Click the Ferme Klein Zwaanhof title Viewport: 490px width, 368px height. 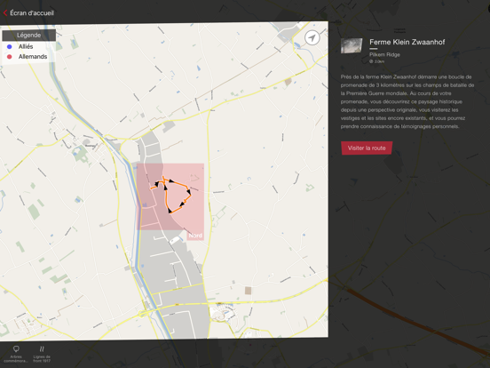click(407, 42)
